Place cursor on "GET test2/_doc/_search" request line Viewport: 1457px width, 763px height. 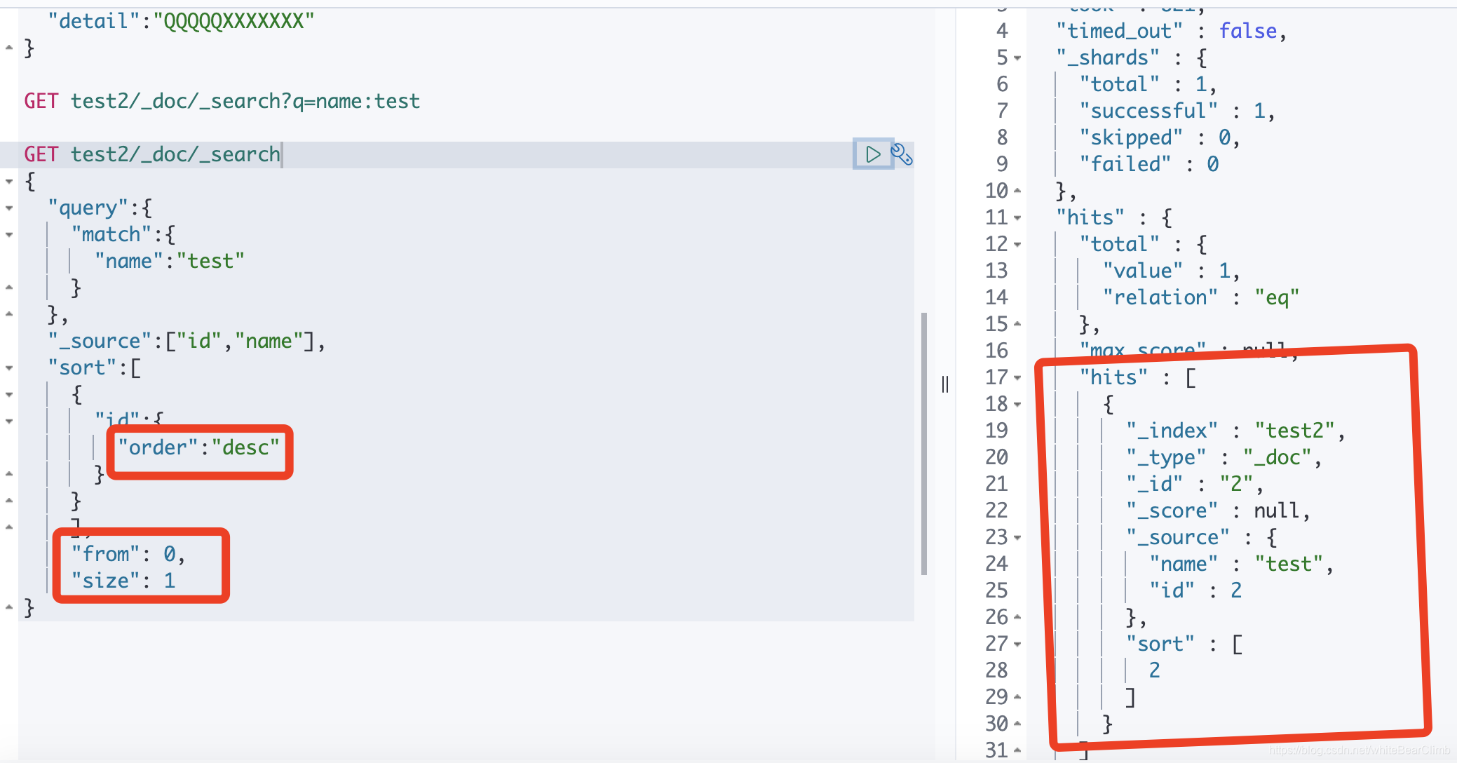click(x=152, y=154)
